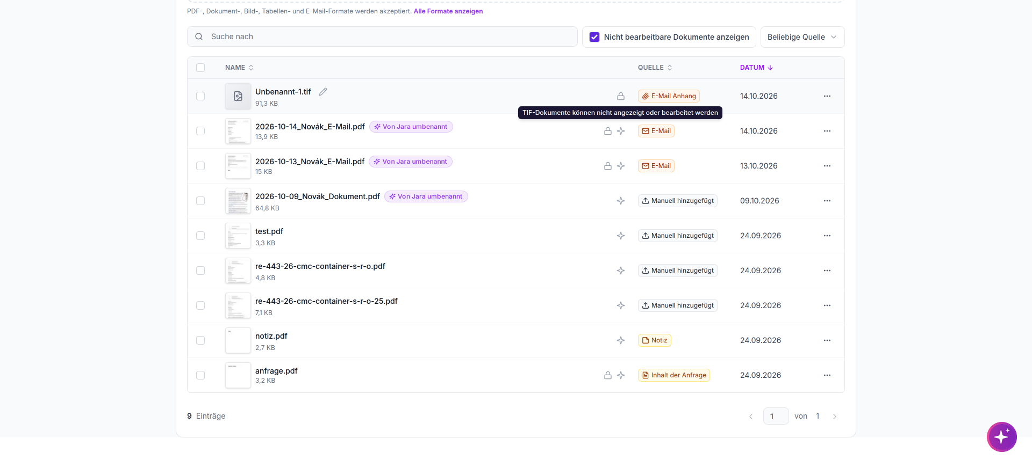
Task: Click the lock icon for 2026-10-13_Novák_E-Mail.pdf
Action: coord(608,166)
